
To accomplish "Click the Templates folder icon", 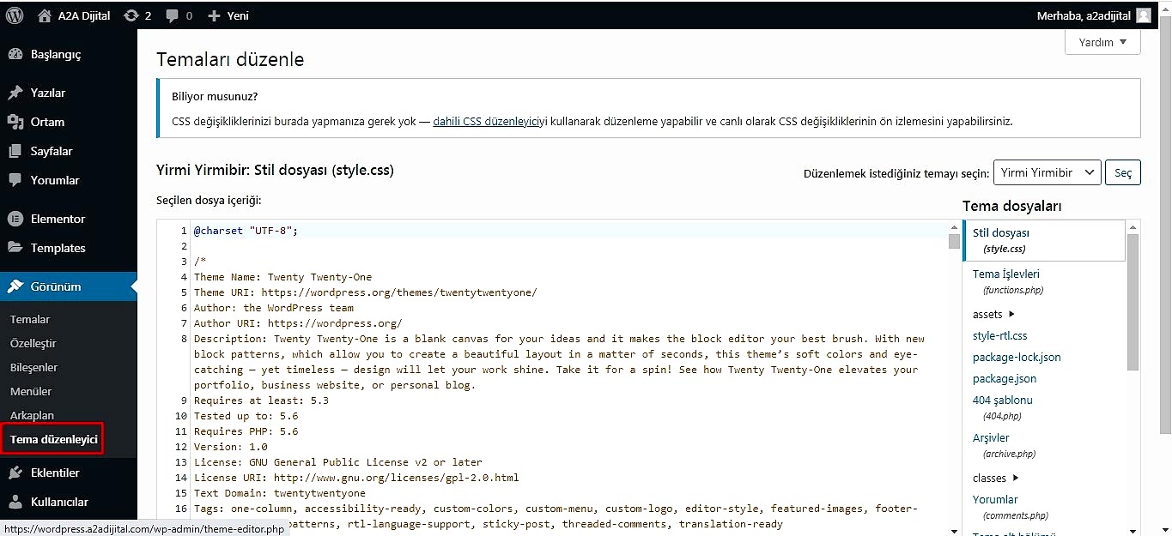I will coord(15,248).
